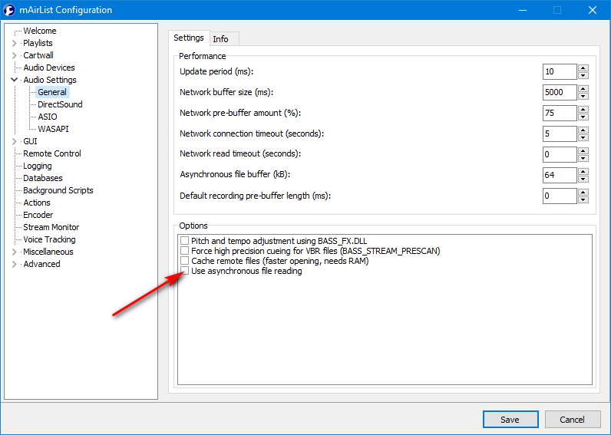
Task: Open Logging settings page
Action: tap(38, 166)
